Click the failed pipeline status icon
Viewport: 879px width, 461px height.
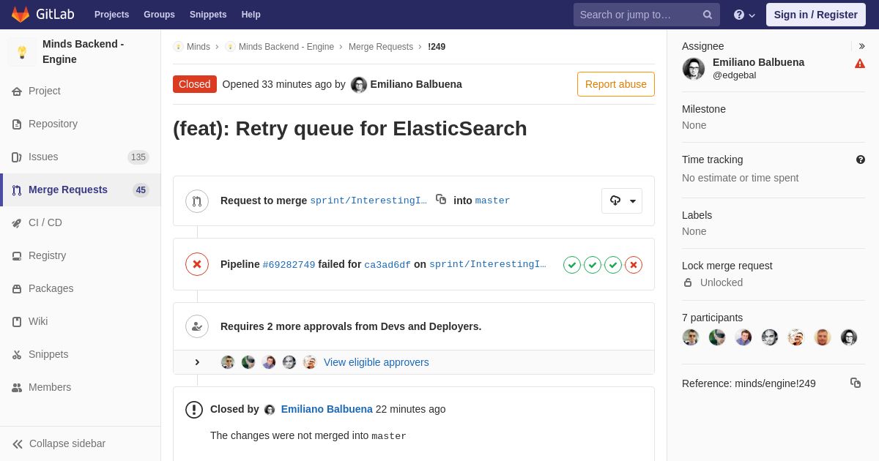(x=197, y=264)
